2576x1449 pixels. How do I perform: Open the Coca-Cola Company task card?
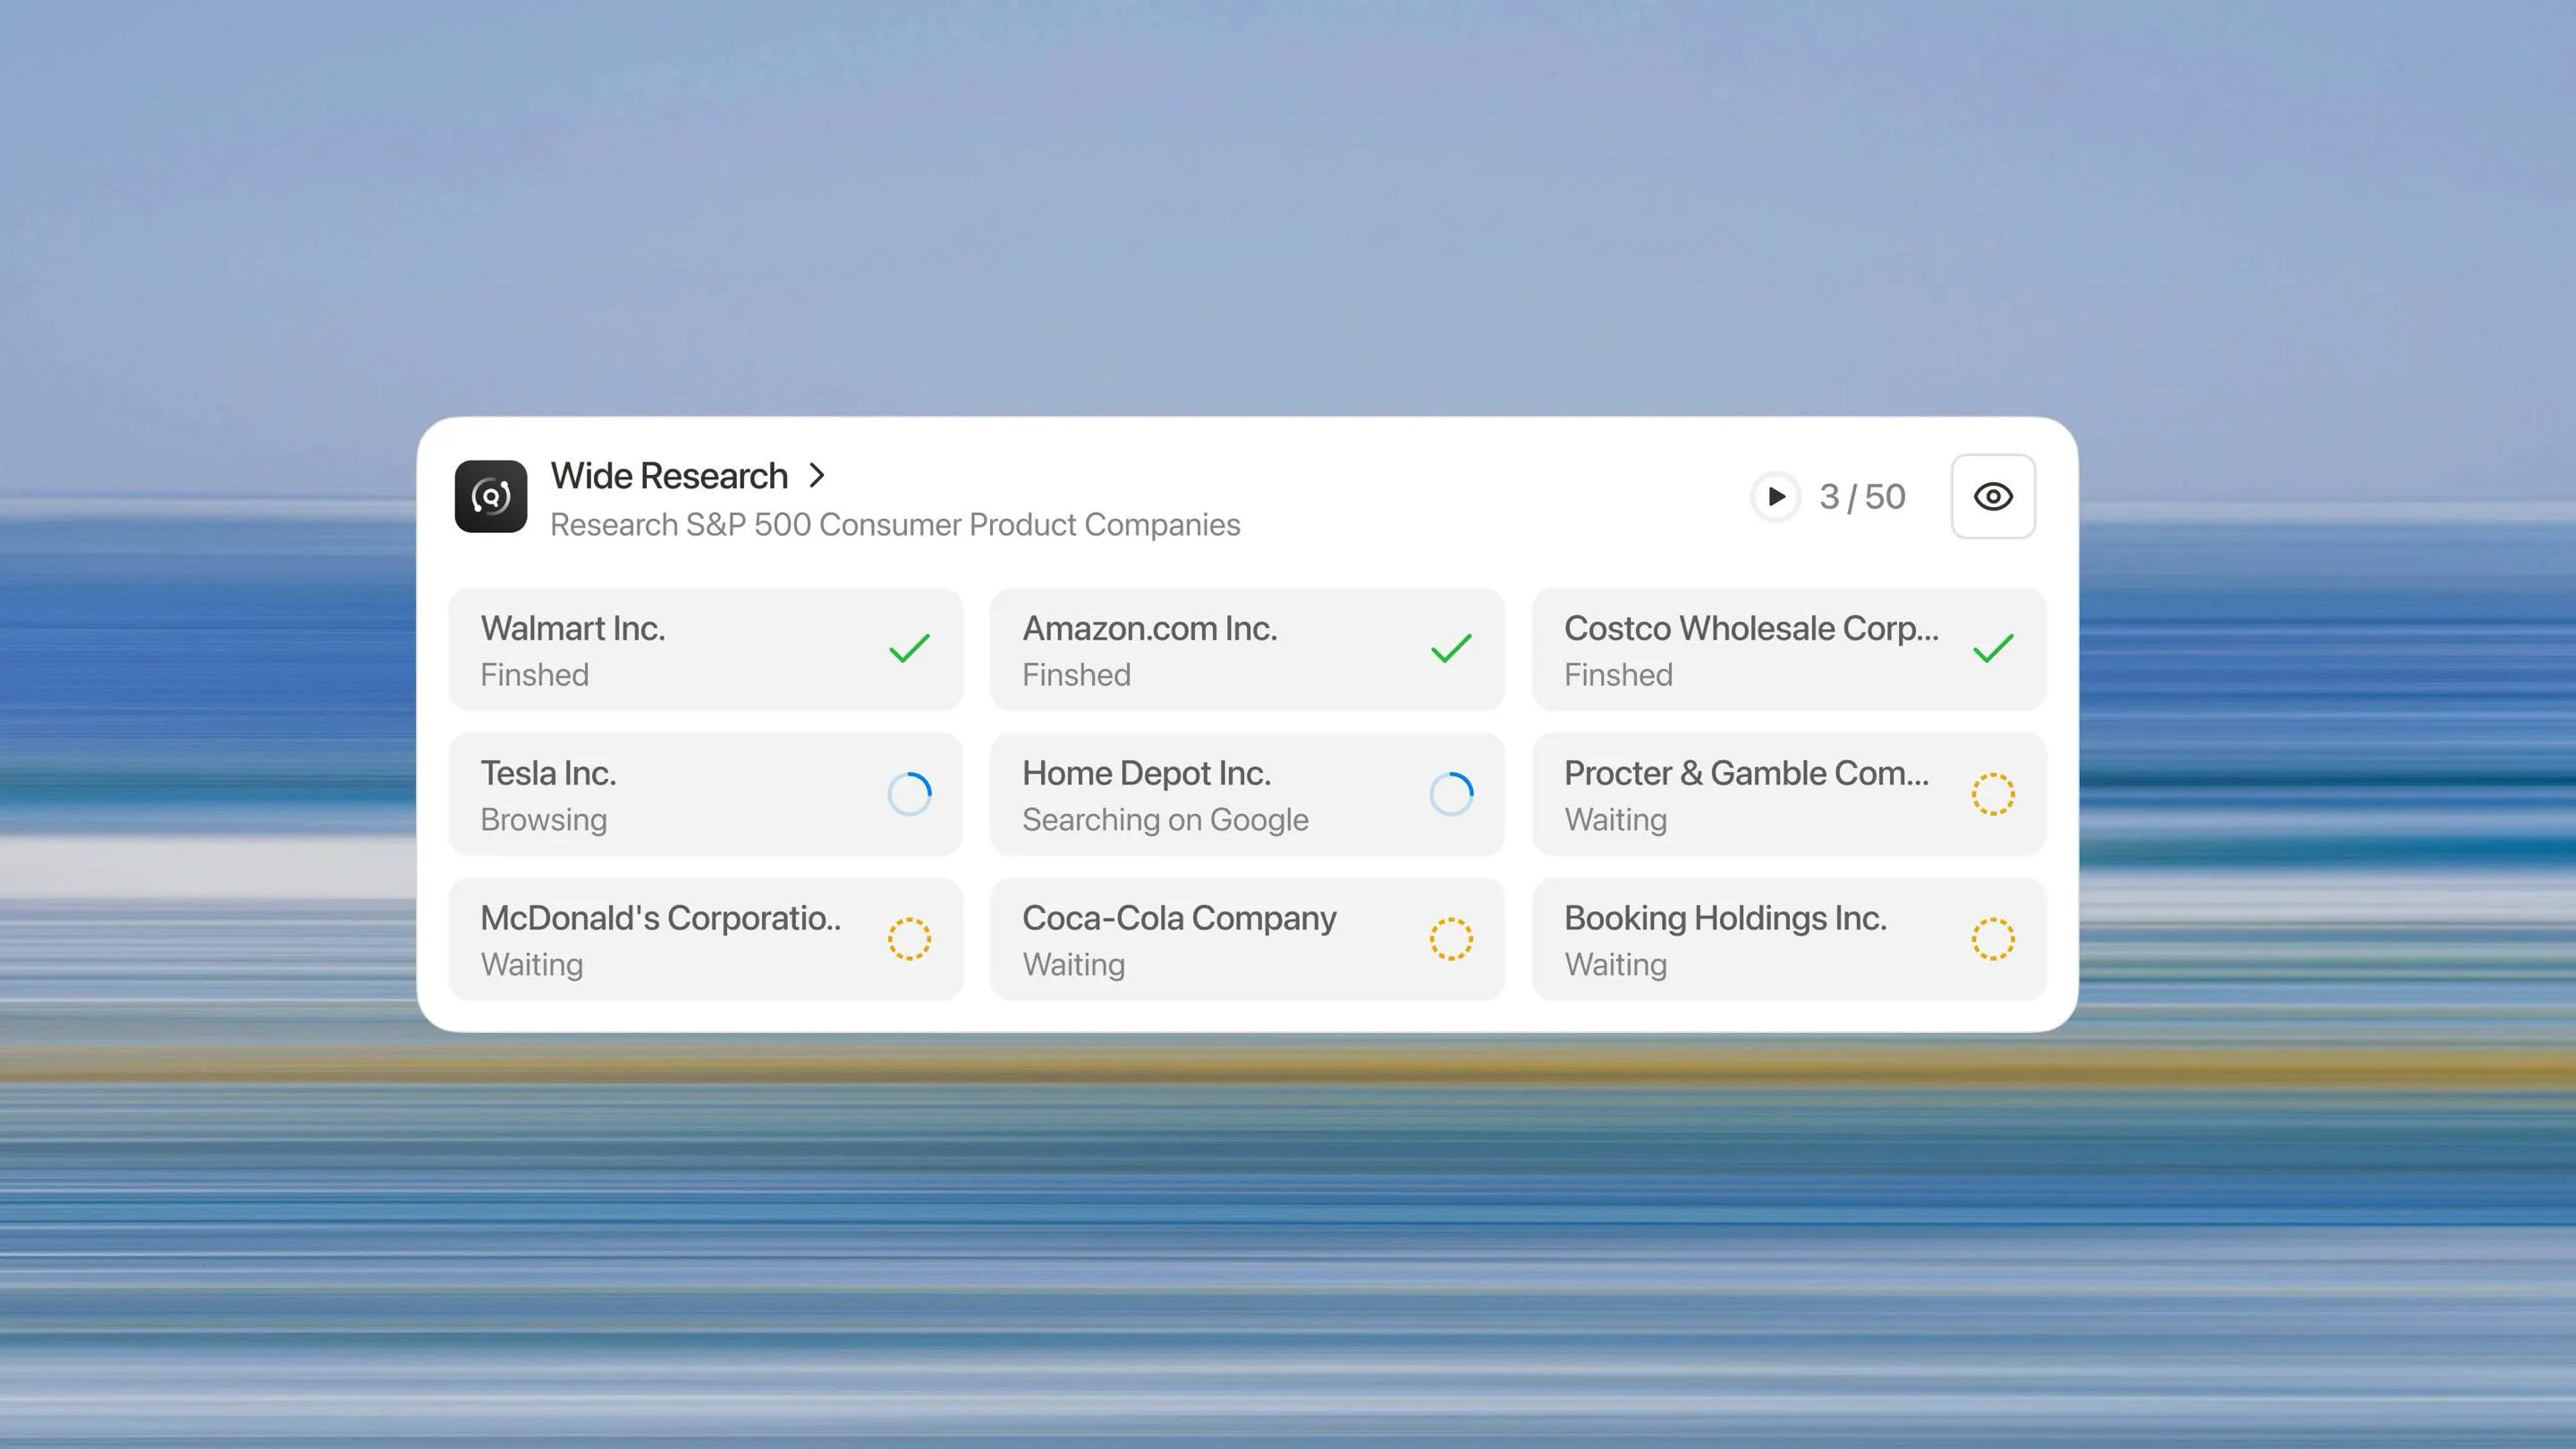pos(1248,938)
